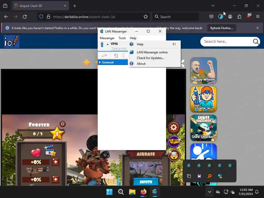Open the Happy Wheels game thumbnail
This screenshot has width=264, height=198.
click(x=203, y=71)
